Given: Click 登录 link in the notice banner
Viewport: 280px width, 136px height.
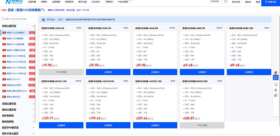Looking at the screenshot, I should [x=60, y=19].
